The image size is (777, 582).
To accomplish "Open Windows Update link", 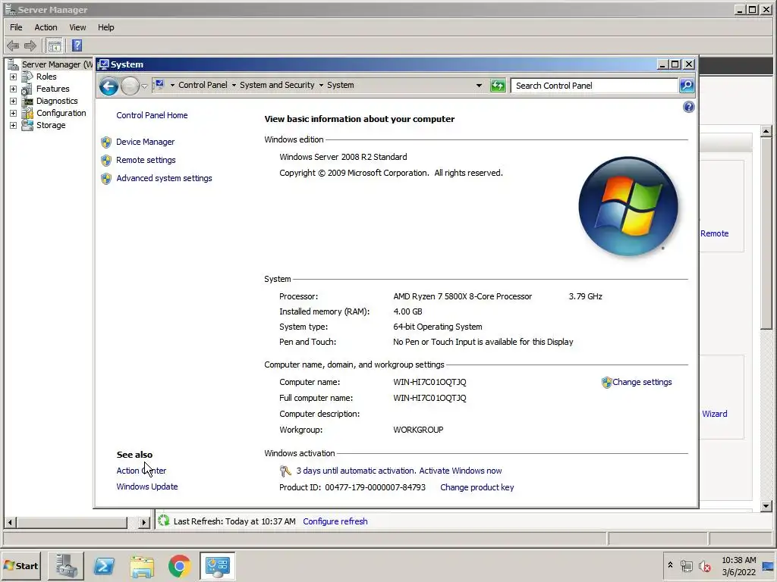I will (x=146, y=487).
